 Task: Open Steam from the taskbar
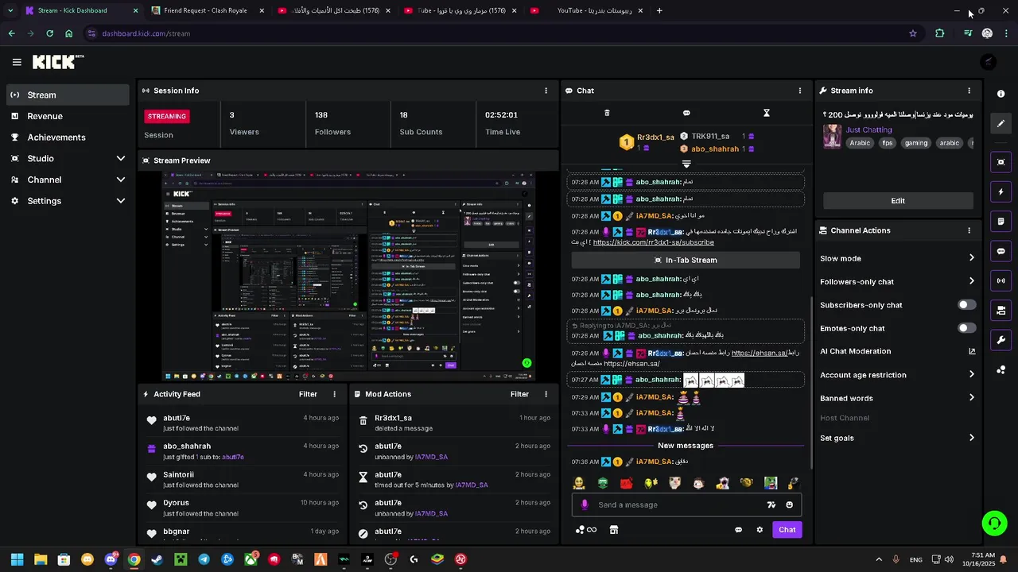pyautogui.click(x=157, y=559)
